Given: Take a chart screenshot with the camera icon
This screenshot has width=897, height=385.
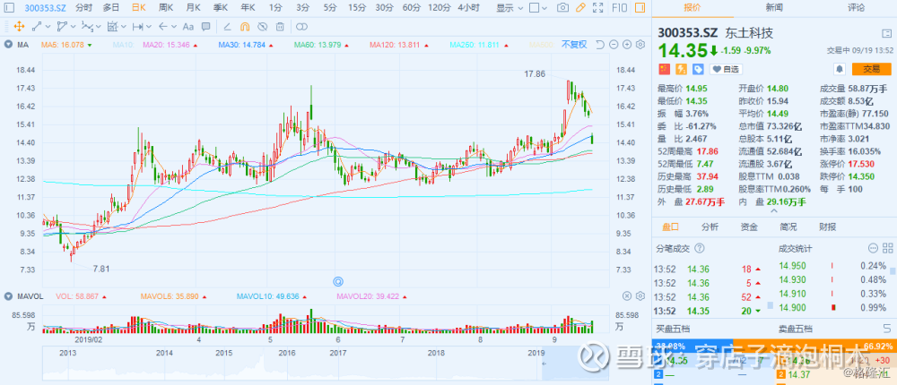Looking at the screenshot, I should 562,7.
